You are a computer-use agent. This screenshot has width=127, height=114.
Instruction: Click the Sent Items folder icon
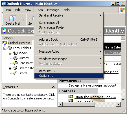(x=15, y=63)
